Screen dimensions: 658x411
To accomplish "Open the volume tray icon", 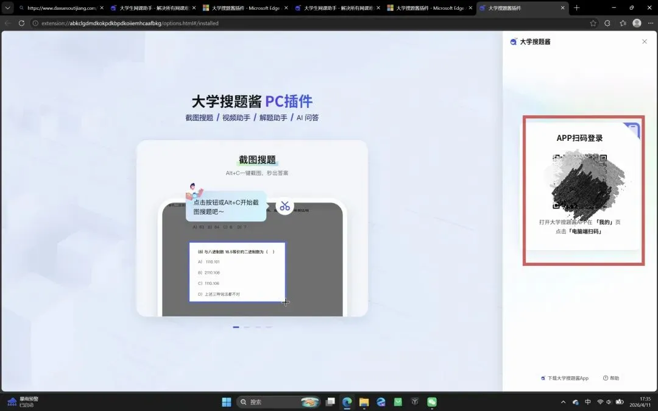I will click(609, 402).
